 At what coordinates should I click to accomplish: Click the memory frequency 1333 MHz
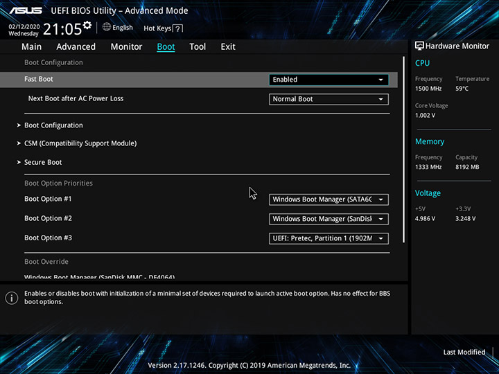pyautogui.click(x=428, y=167)
